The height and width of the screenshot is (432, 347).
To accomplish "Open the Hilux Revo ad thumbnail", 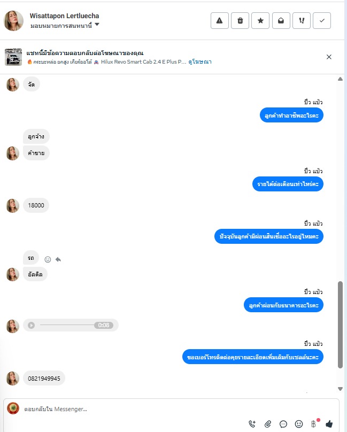I will [13, 57].
